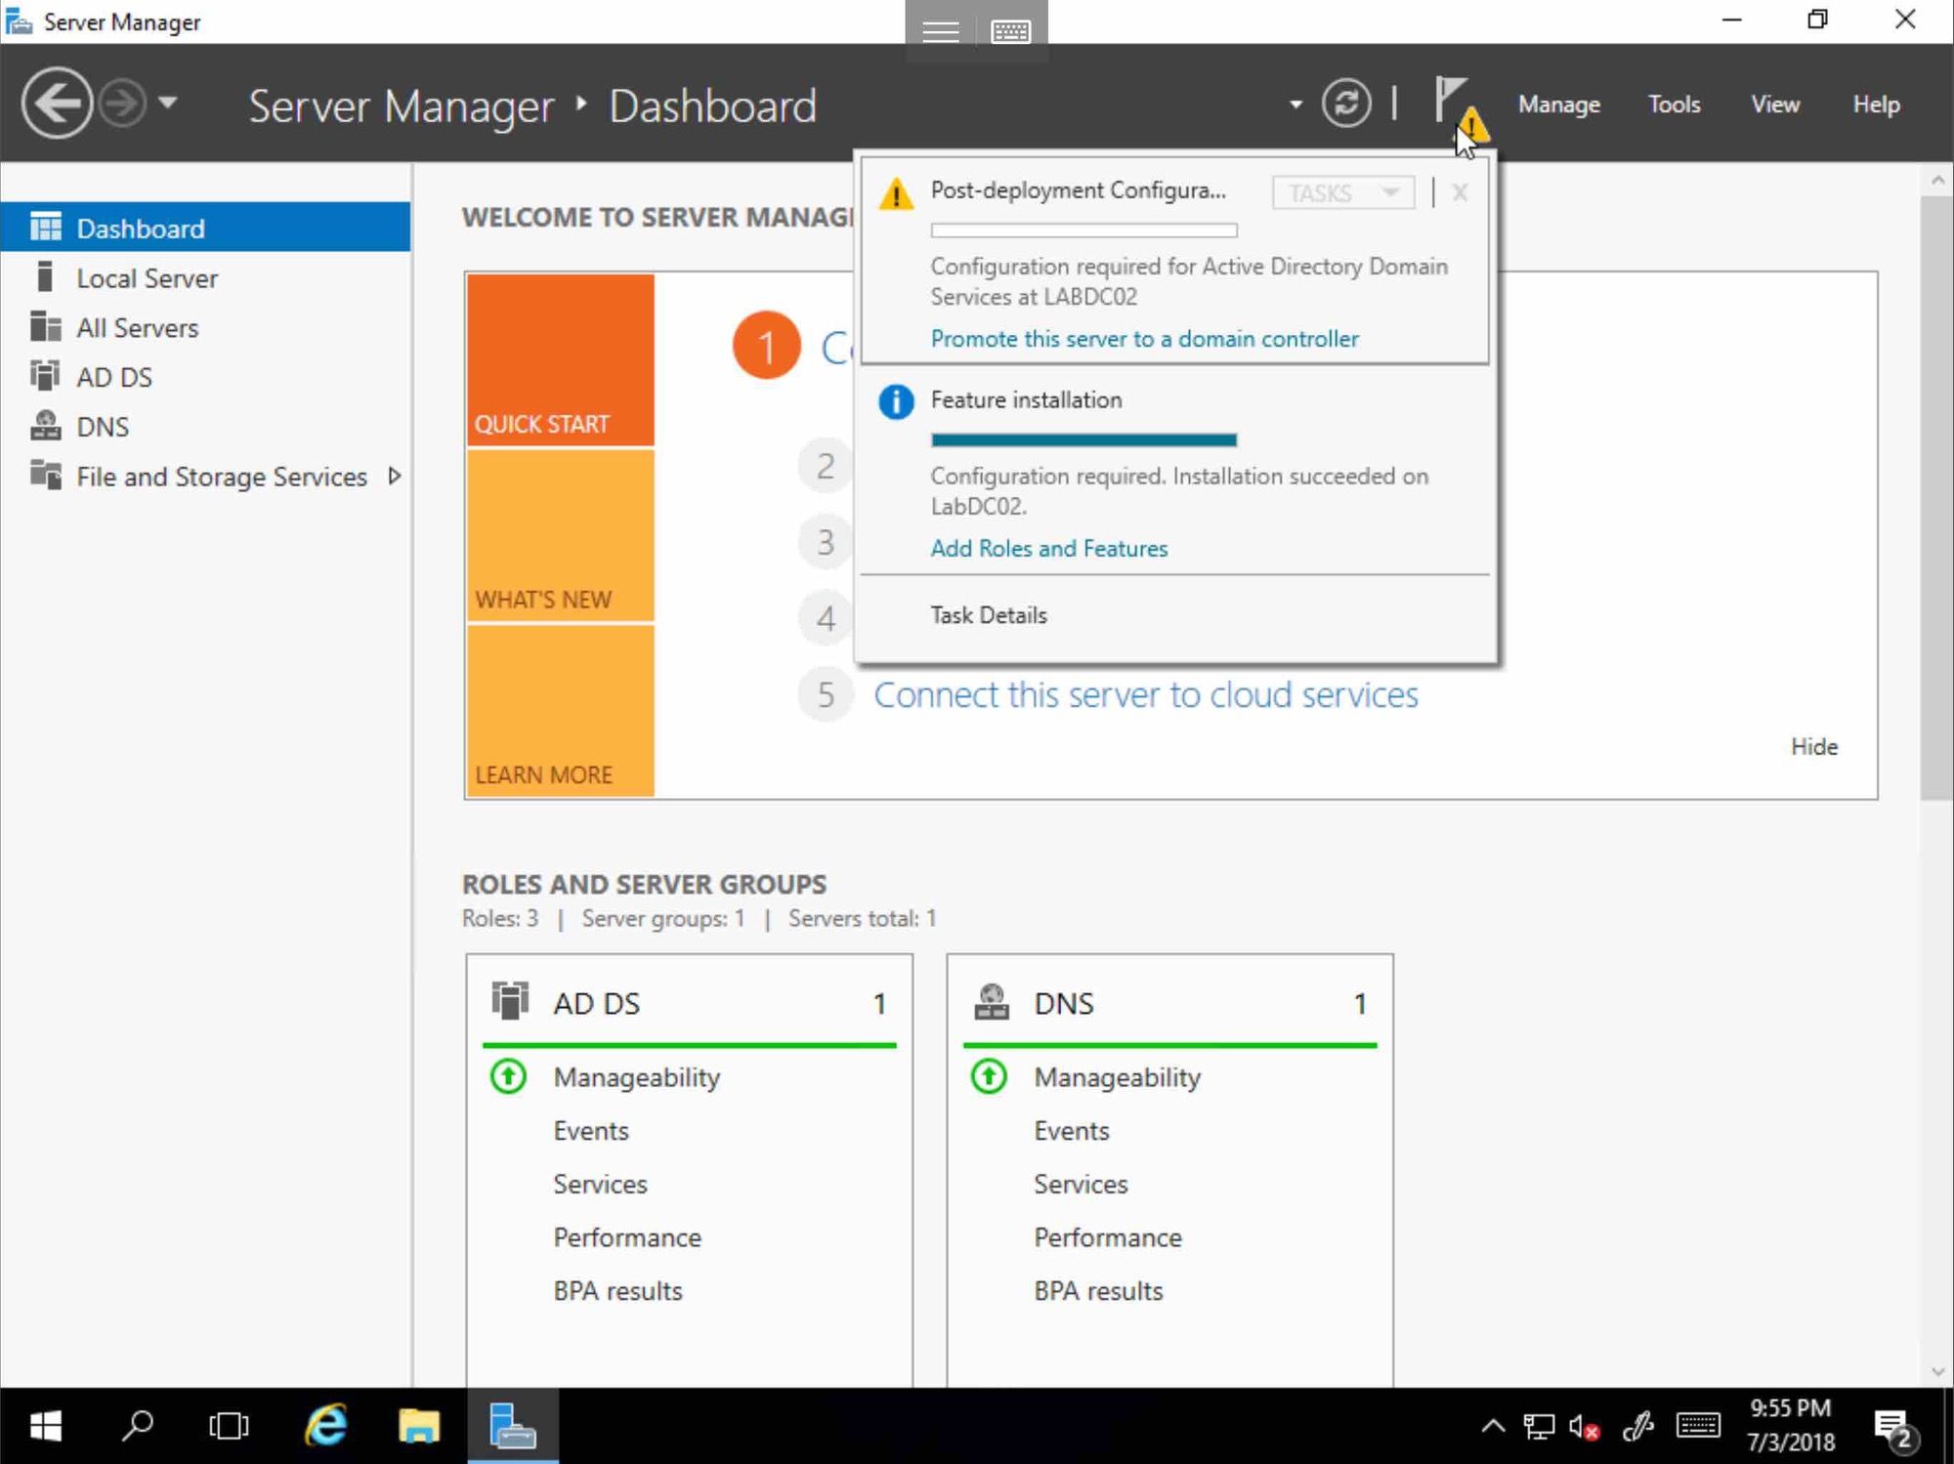Open the Help menu
Screen dimensions: 1954x1464
[x=1876, y=105]
